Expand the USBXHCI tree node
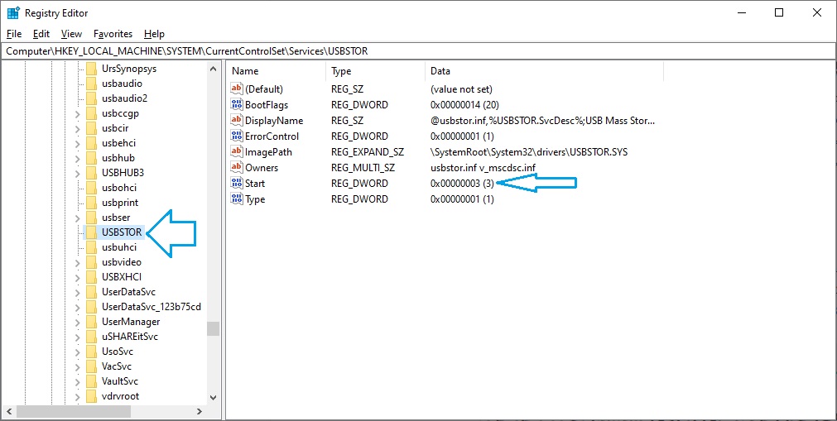The height and width of the screenshot is (421, 837). click(77, 277)
